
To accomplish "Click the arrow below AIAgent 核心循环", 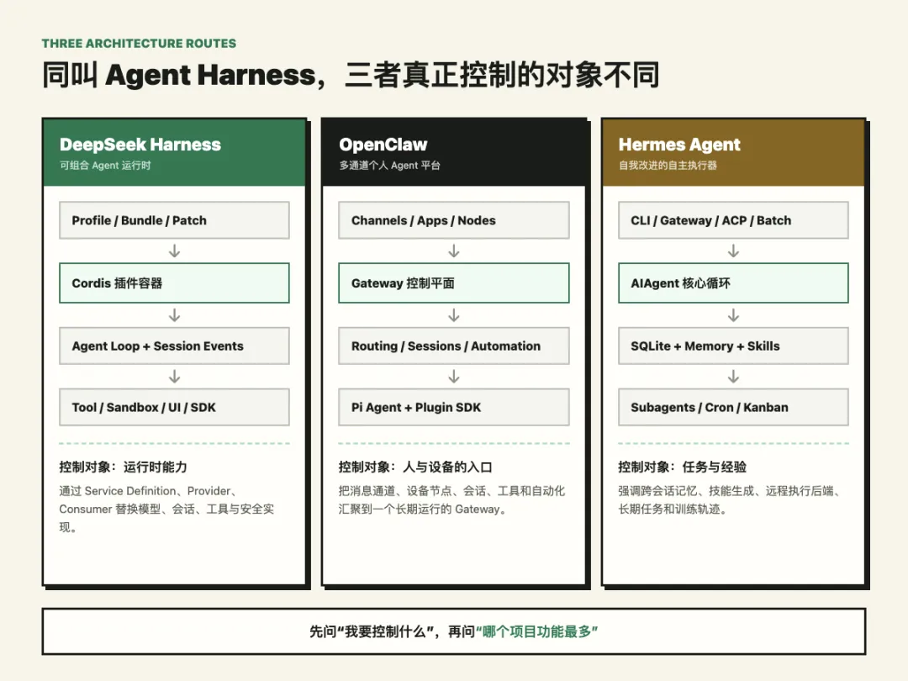I will (x=733, y=315).
